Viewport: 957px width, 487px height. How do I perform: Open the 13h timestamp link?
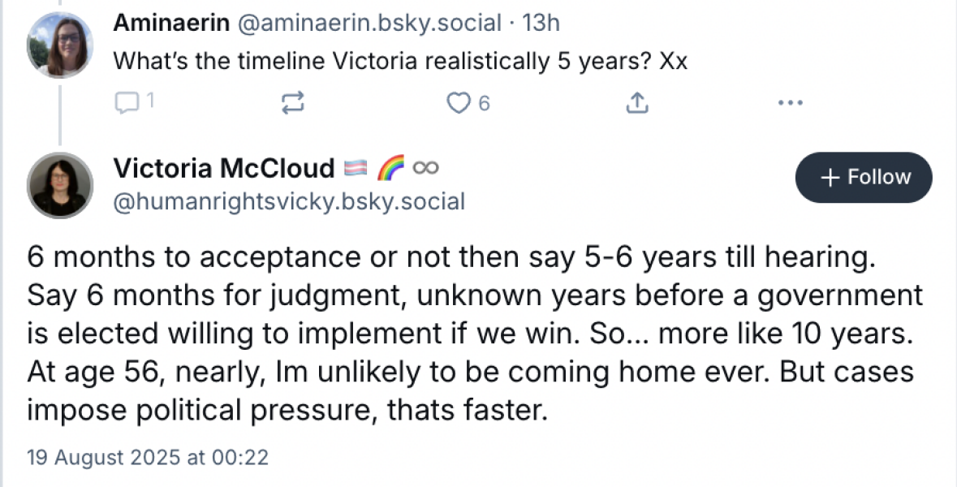541,23
